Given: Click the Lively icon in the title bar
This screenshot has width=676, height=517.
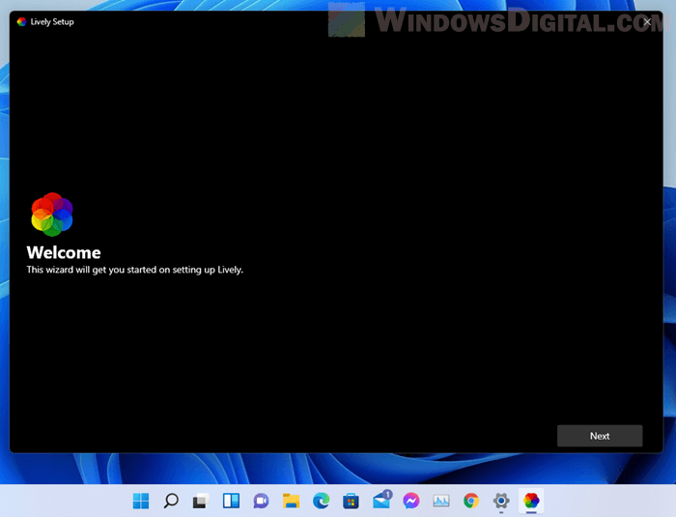Looking at the screenshot, I should (21, 21).
